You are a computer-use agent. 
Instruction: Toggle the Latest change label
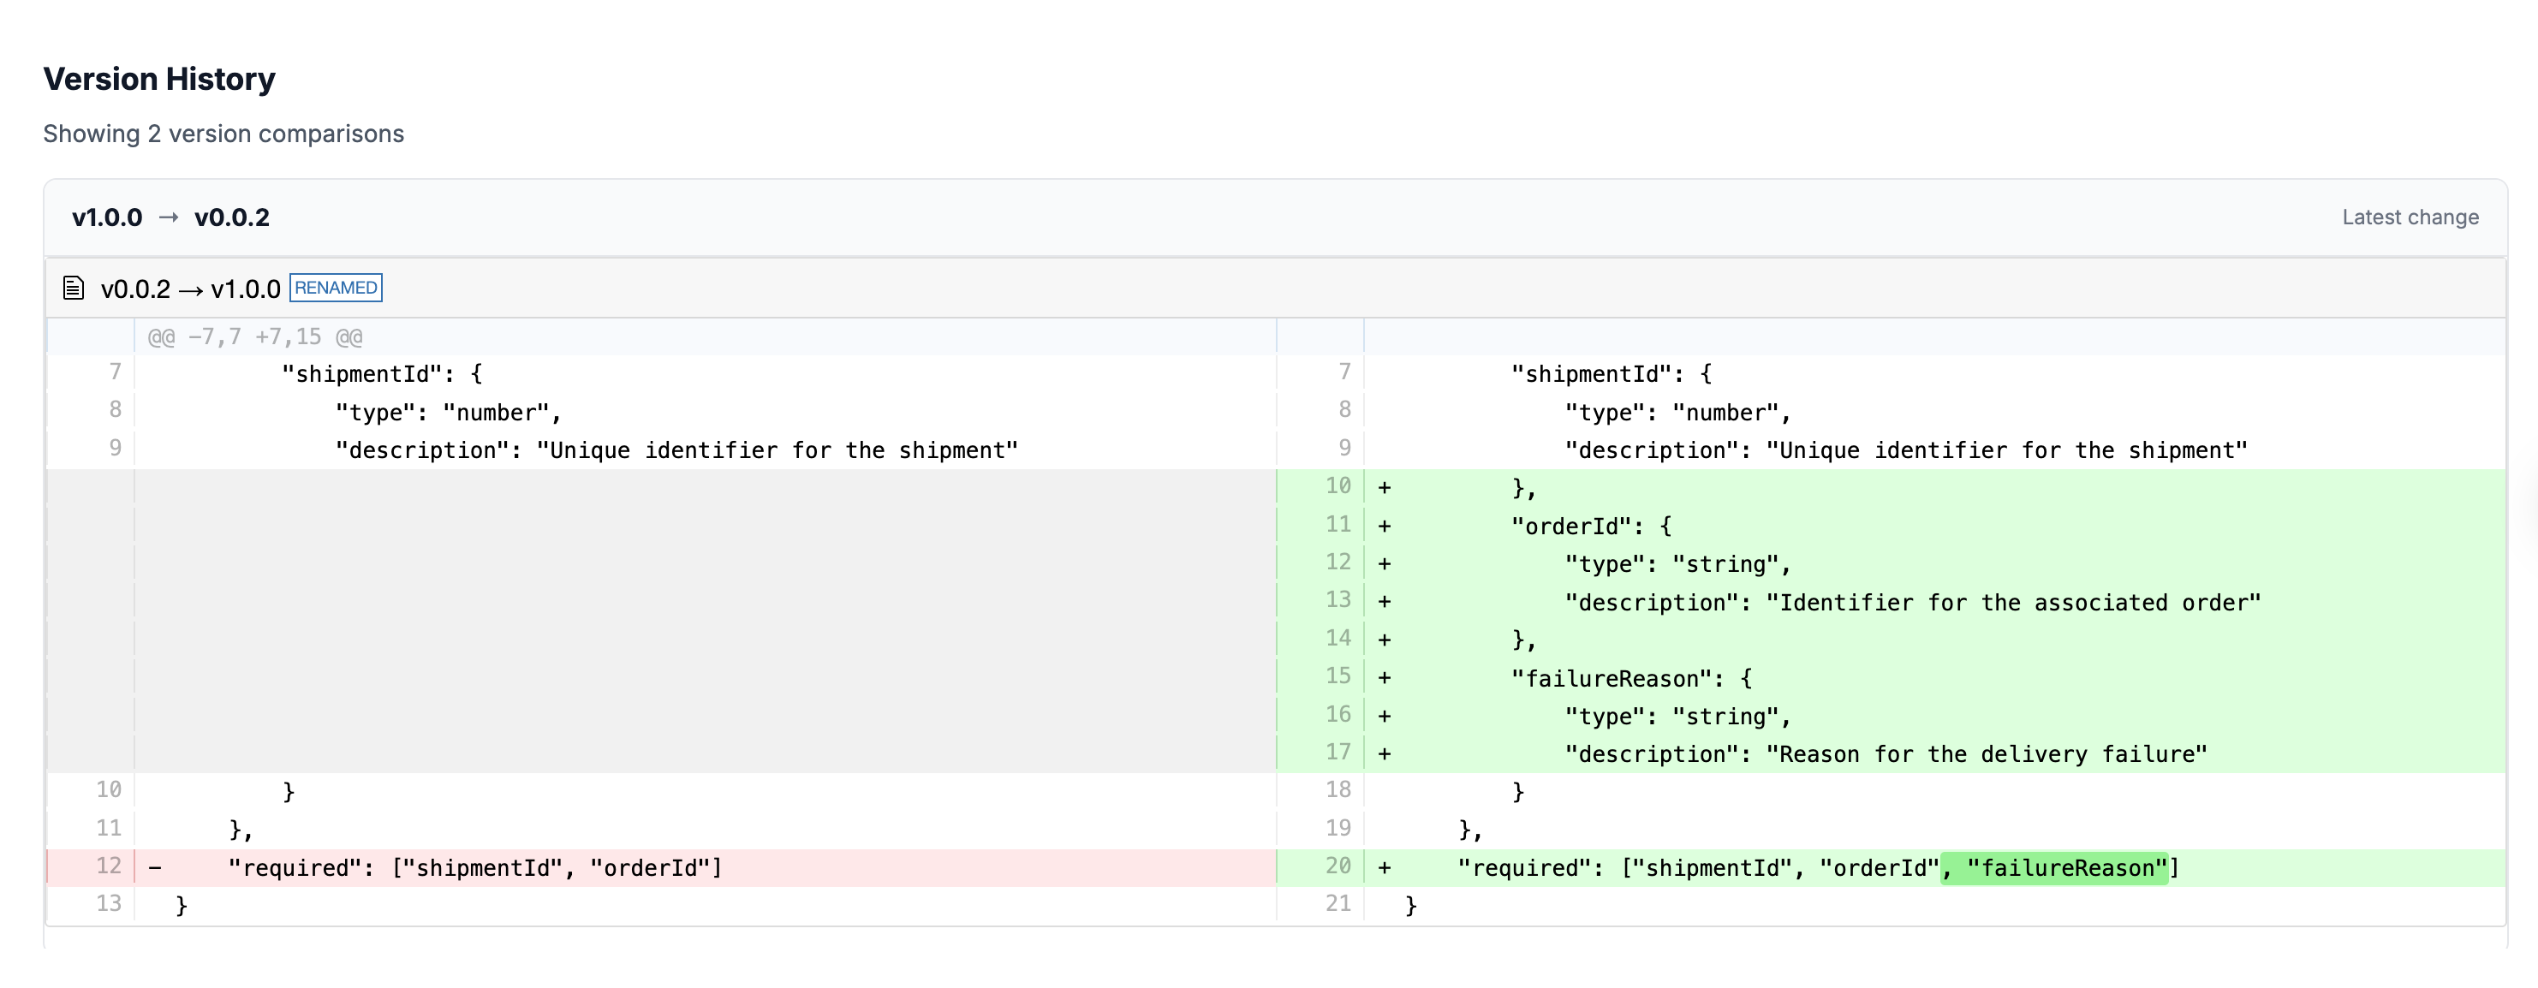[2410, 217]
